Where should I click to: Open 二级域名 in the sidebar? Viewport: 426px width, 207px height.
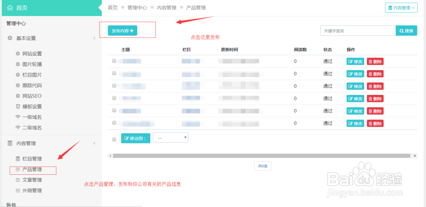tap(32, 128)
